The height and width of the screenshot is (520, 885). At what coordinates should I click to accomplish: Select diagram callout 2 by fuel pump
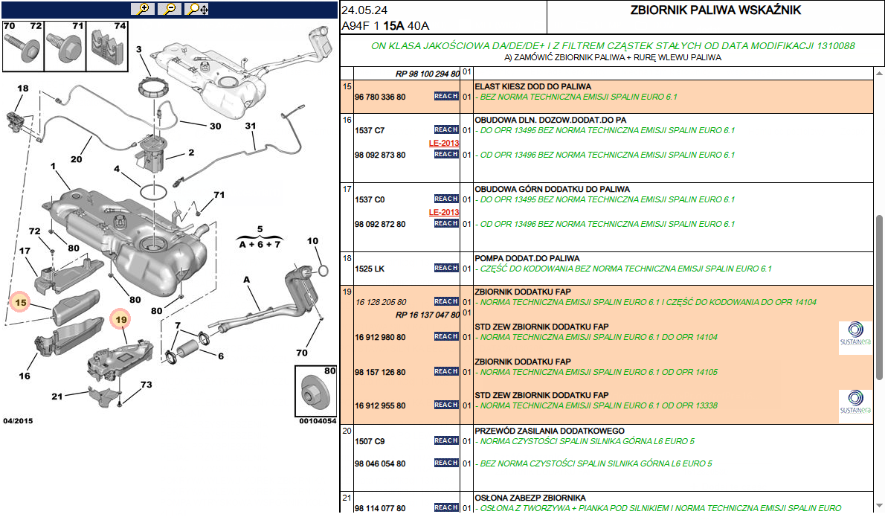click(x=191, y=153)
